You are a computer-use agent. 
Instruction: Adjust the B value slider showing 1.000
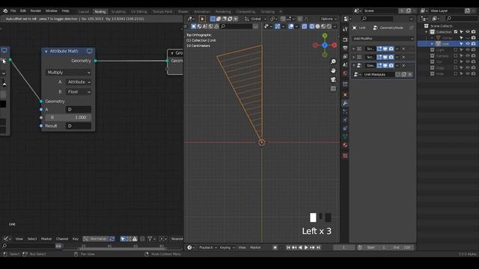coord(68,117)
